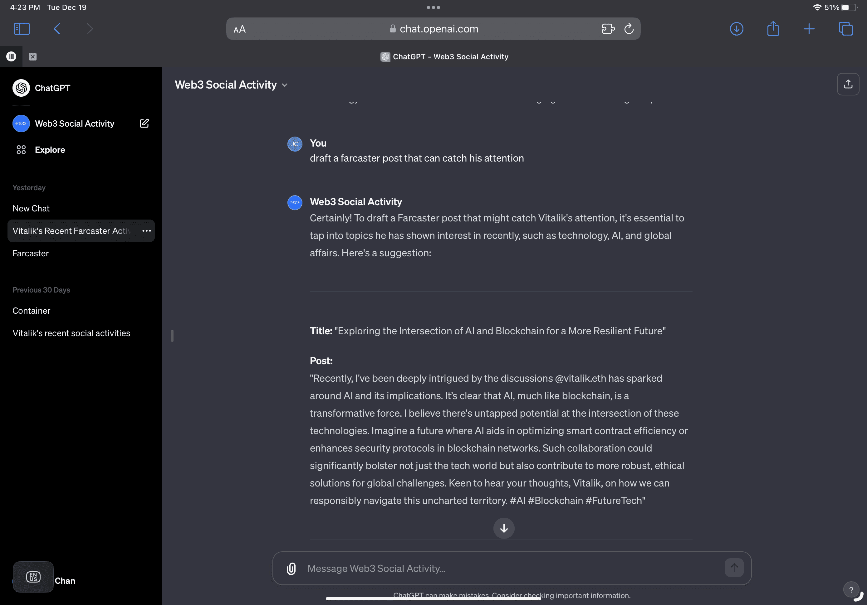The image size is (867, 605).
Task: Focus the chat.openai.com address bar
Action: point(433,29)
